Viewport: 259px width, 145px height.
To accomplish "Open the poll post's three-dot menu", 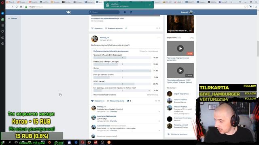I will (x=159, y=38).
